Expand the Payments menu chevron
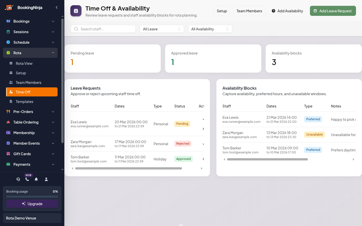Screen dimensions: 362x226 [x=53, y=164]
